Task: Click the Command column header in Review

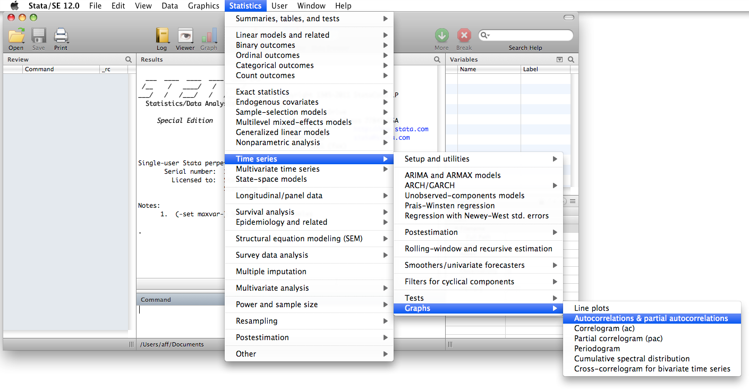Action: coord(39,69)
